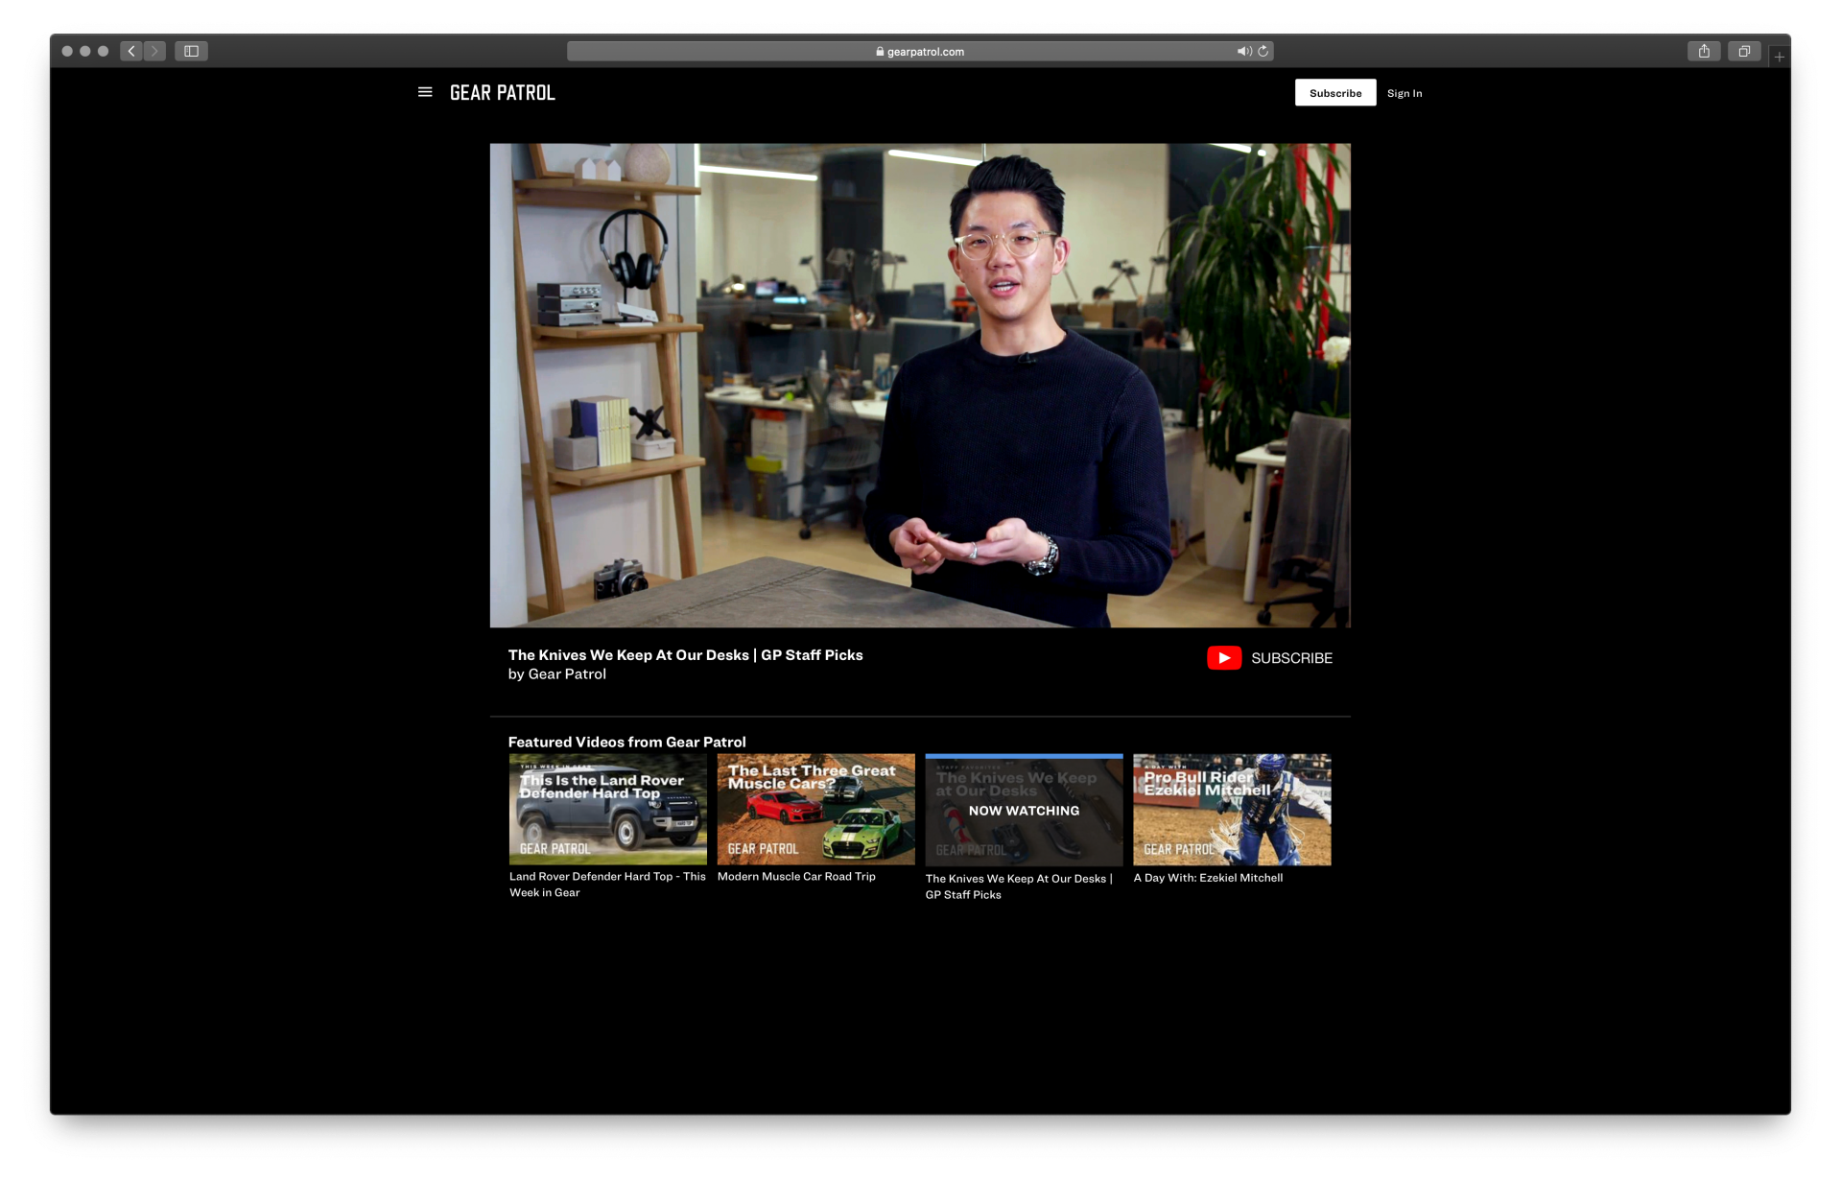Open the Pro Bull Rider Ezekiel Mitchell thumbnail
This screenshot has width=1841, height=1181.
1232,810
